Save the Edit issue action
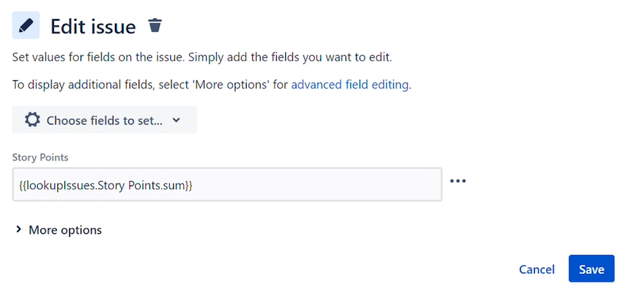Viewport: 634px width, 296px height. [591, 269]
